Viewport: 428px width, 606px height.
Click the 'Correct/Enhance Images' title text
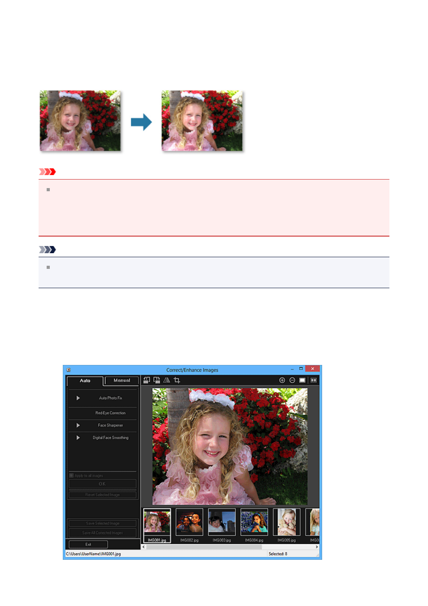[192, 370]
